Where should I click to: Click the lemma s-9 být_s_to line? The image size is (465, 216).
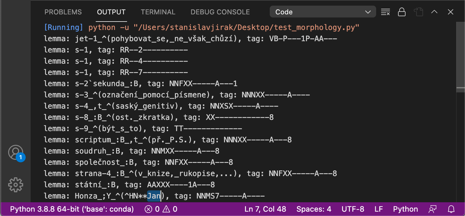coord(143,129)
